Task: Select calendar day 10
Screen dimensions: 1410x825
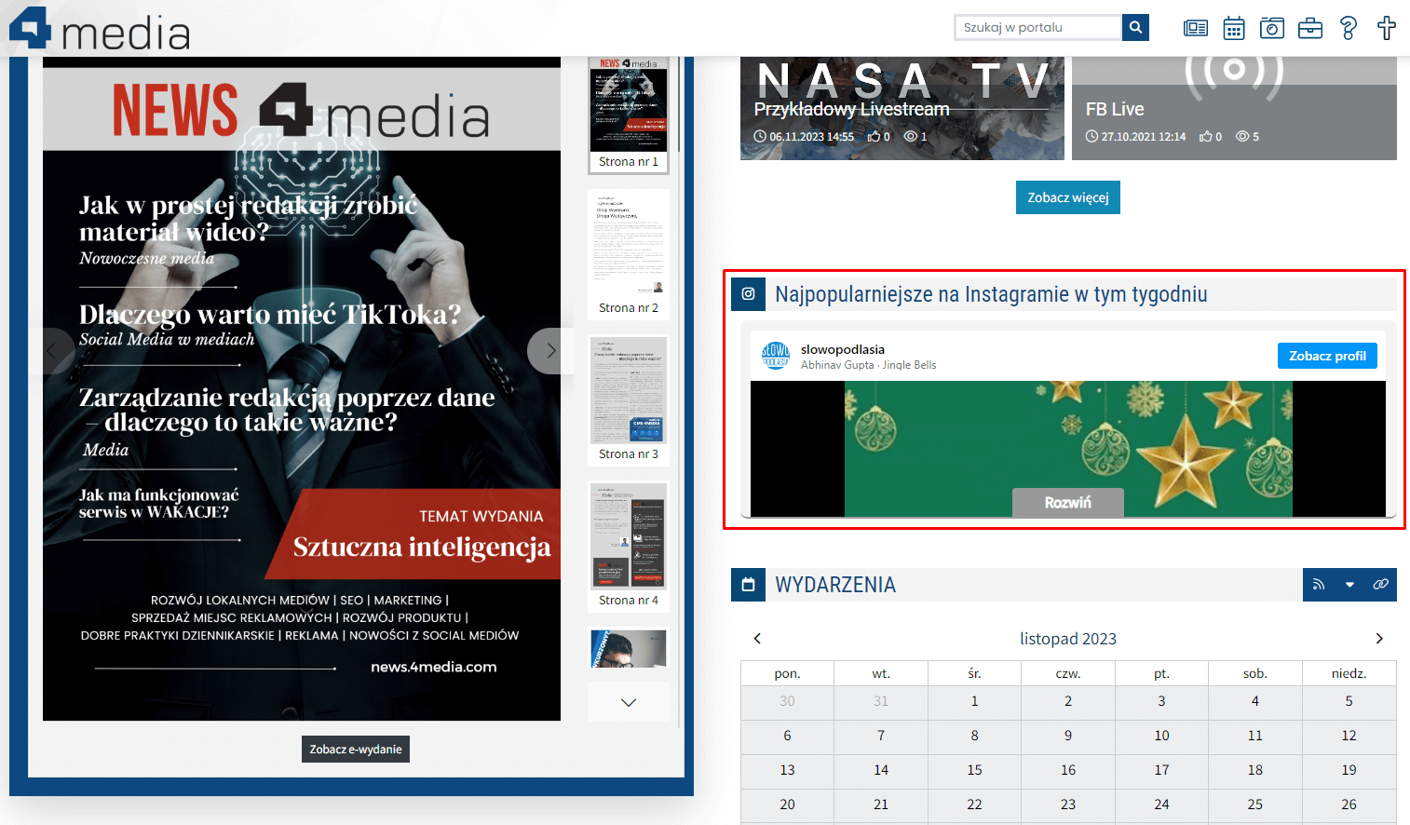Action: click(1161, 736)
